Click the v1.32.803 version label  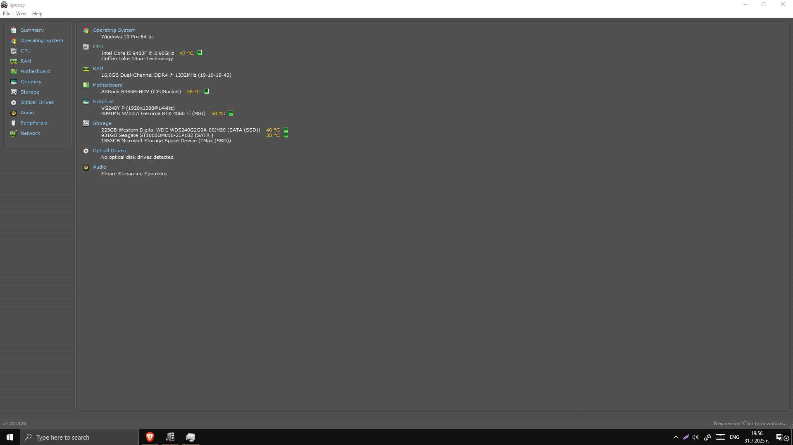click(x=14, y=424)
